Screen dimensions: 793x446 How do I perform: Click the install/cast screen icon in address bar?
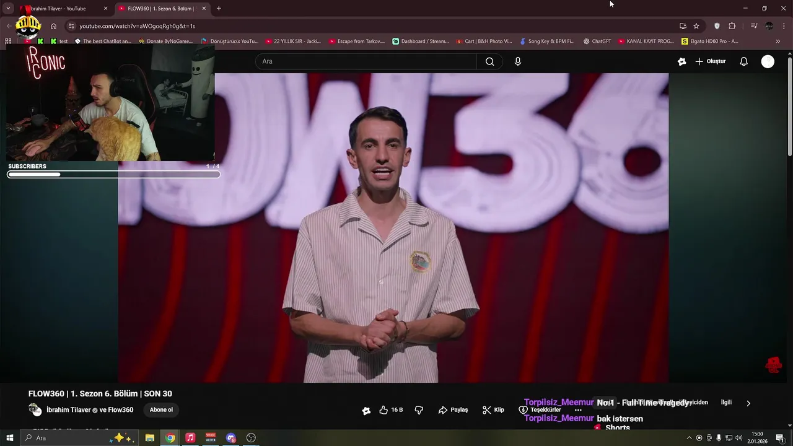(683, 26)
